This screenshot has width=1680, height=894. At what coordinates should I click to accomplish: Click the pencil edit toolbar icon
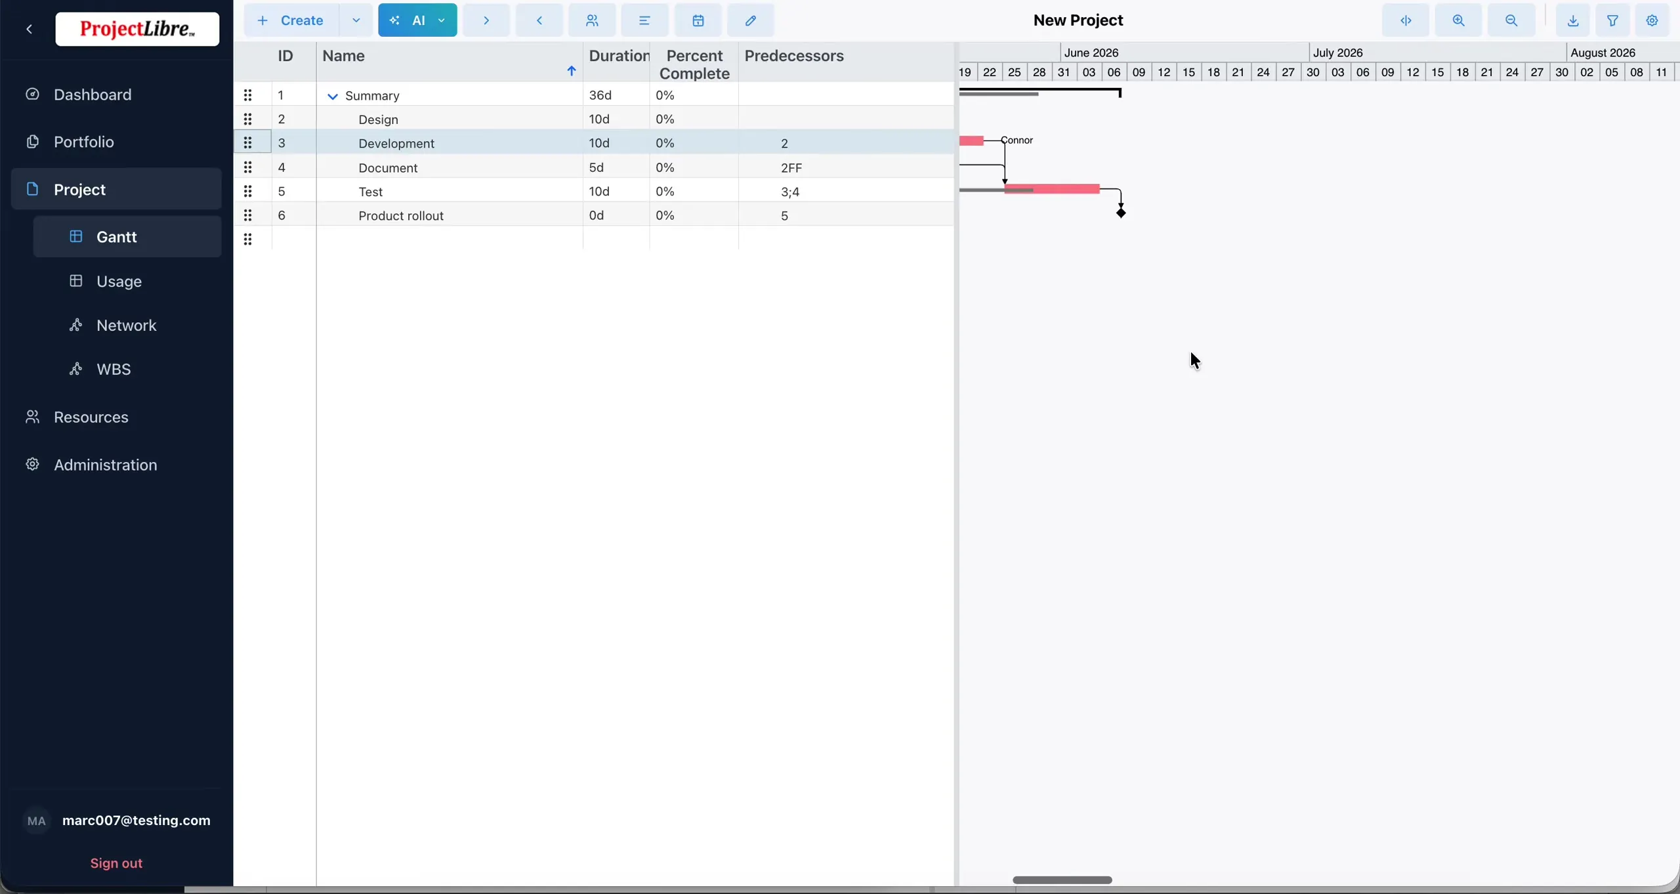click(x=751, y=20)
